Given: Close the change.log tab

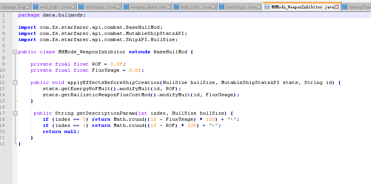Looking at the screenshot, I should [27, 7].
